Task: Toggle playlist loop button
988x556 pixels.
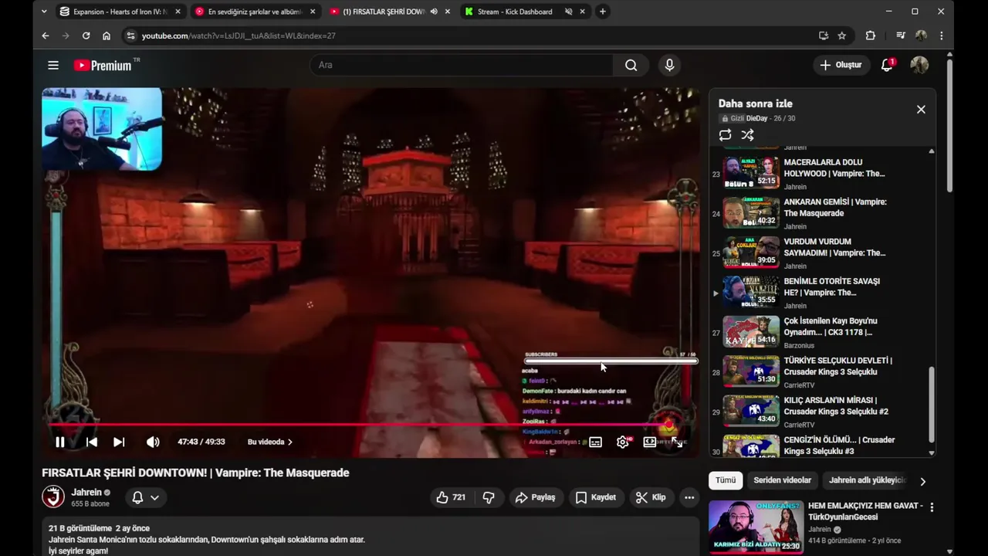Action: click(x=725, y=135)
